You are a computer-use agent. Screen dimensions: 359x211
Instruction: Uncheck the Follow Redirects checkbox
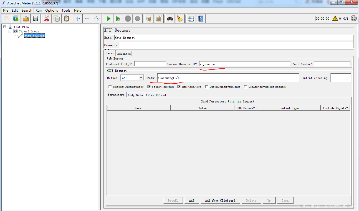(149, 87)
